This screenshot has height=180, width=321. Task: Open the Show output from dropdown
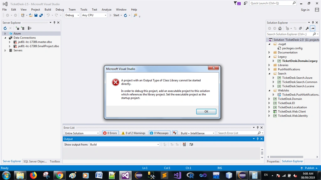[124, 144]
